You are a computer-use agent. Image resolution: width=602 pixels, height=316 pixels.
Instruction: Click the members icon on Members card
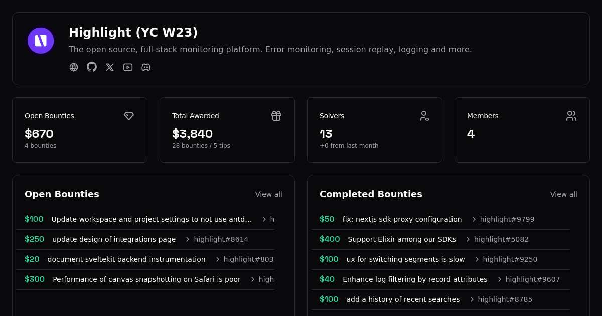(571, 116)
